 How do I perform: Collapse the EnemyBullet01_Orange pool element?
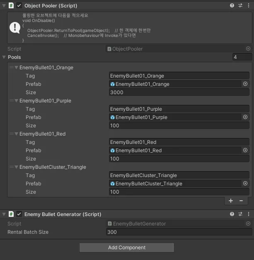(x=16, y=68)
